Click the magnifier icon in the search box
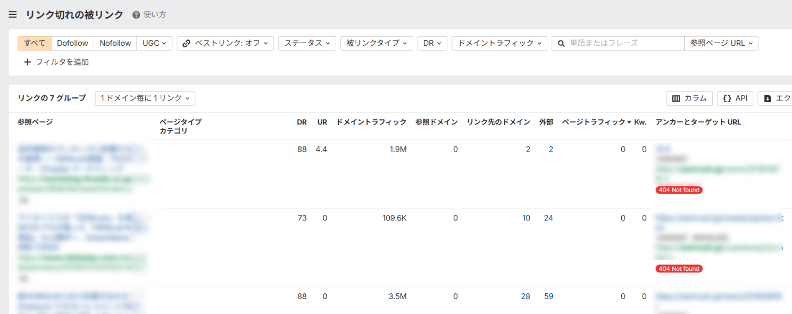This screenshot has height=314, width=792. click(561, 43)
